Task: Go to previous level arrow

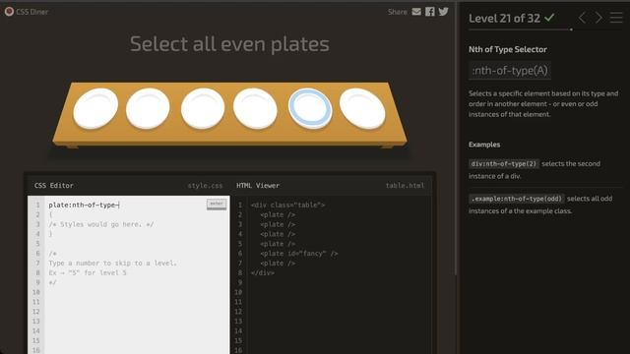Action: pos(582,18)
